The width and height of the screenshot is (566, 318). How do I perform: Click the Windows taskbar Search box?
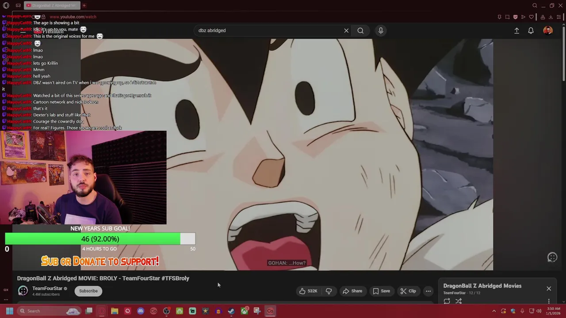pyautogui.click(x=49, y=311)
